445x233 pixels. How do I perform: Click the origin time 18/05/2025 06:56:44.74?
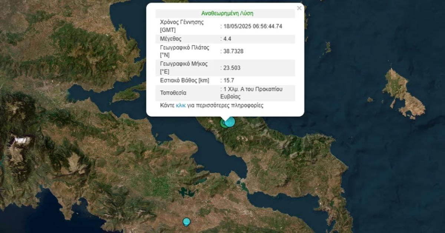point(253,26)
